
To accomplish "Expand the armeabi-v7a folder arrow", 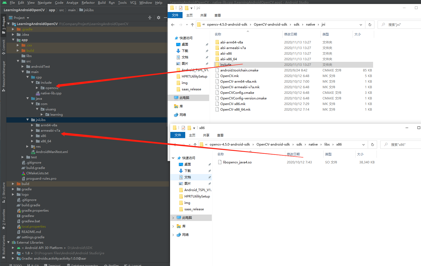I will [x=32, y=131].
